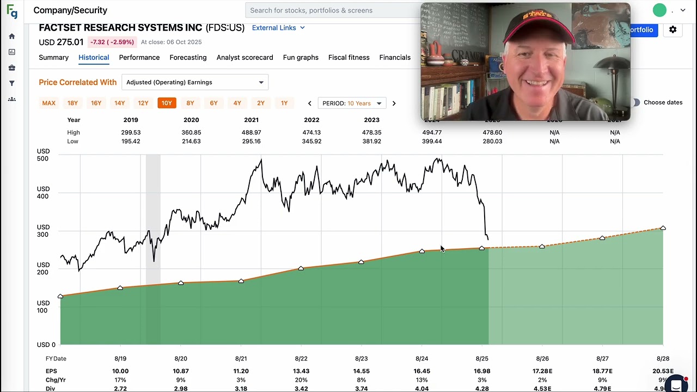The image size is (697, 392).
Task: Click the 8/22 Chg/Yr value 20%
Action: click(x=301, y=380)
